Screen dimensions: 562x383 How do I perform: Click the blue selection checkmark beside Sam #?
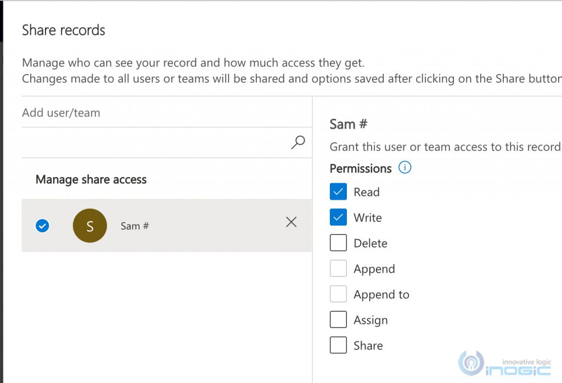(x=42, y=225)
